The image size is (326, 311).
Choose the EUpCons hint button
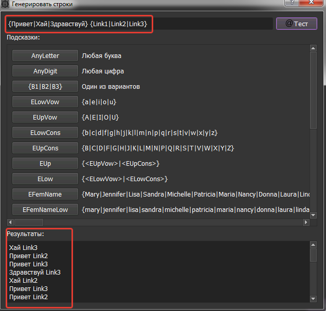45,148
